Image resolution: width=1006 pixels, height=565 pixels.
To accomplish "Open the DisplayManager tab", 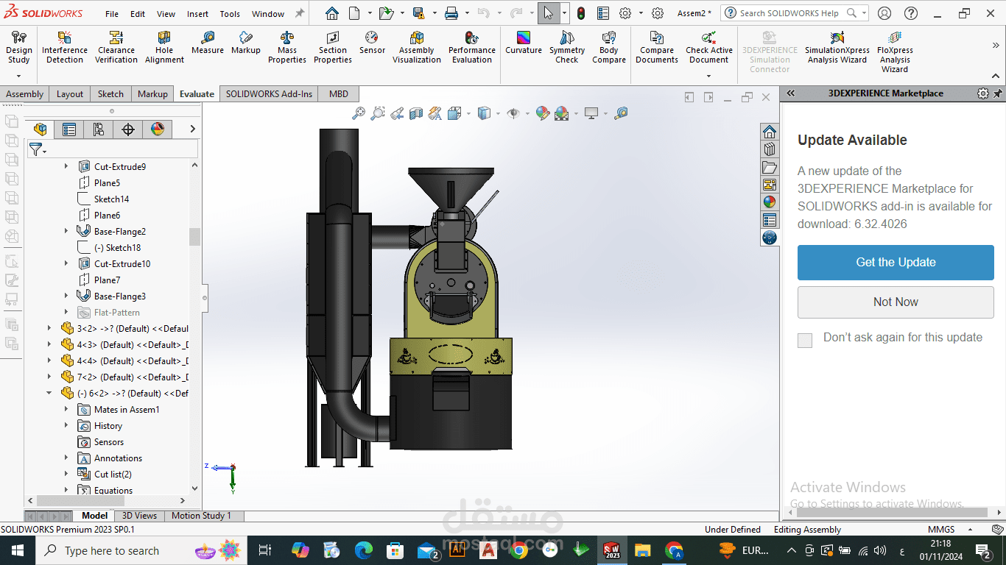I will coord(157,129).
